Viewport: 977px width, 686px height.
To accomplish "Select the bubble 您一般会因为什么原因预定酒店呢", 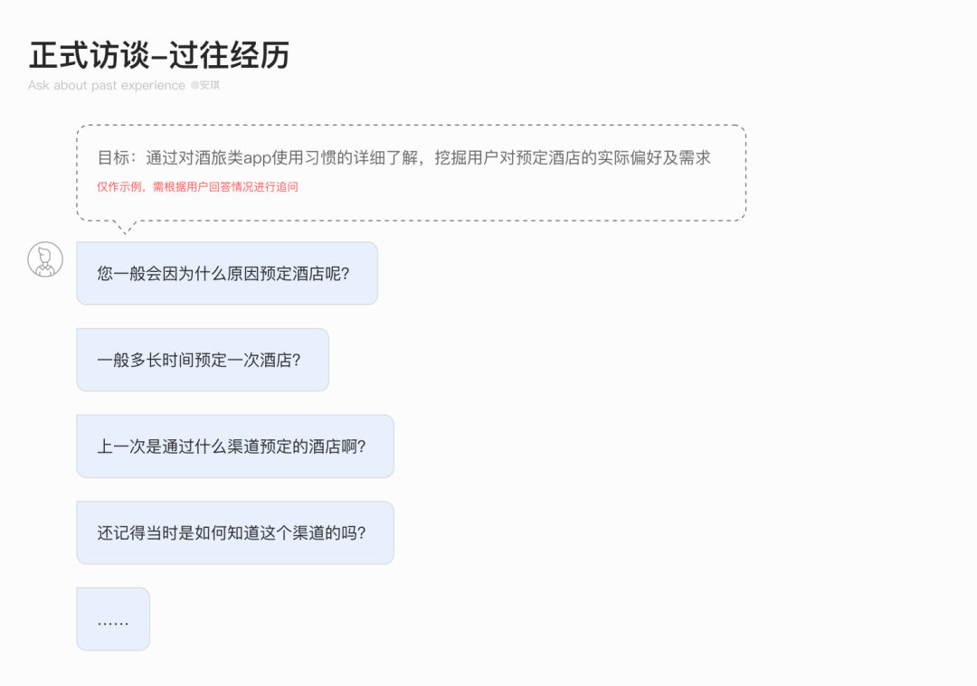I will click(227, 273).
